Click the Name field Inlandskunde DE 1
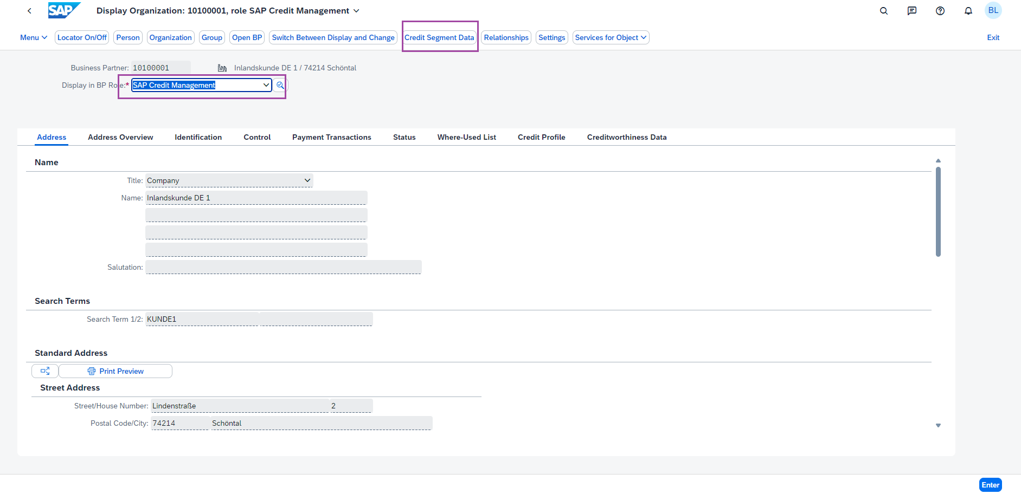Screen dimensions: 1021x494 coord(256,198)
